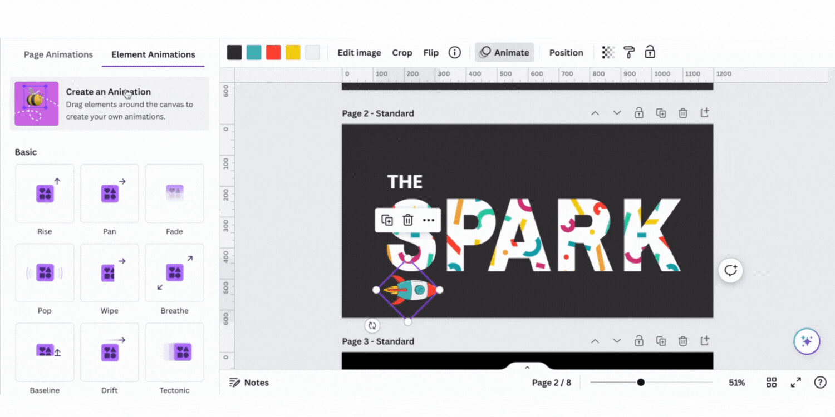
Task: Open Edit image options
Action: (x=359, y=53)
